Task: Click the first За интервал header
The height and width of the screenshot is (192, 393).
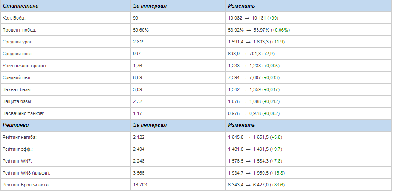Action: tap(150, 6)
